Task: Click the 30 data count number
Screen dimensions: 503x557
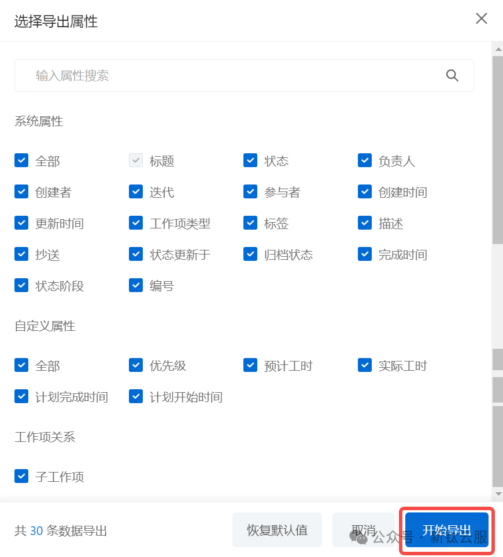Action: coord(36,531)
